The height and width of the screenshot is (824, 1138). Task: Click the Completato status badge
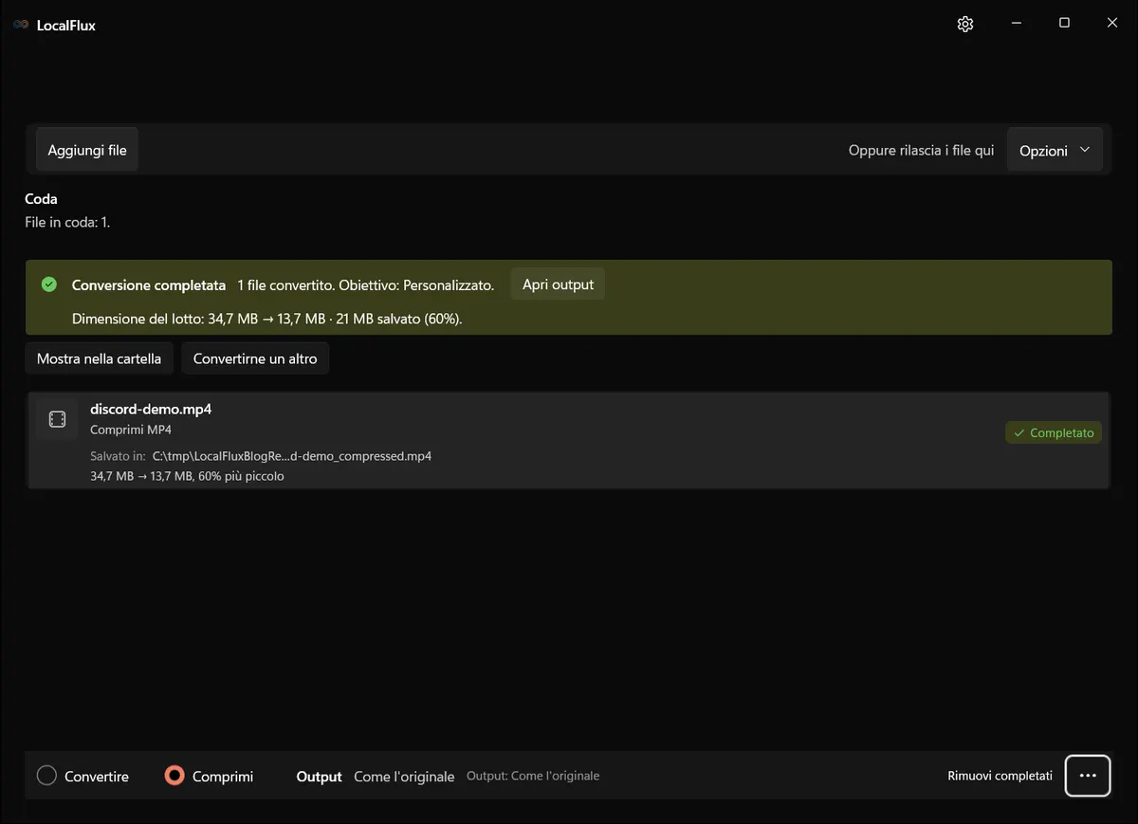pyautogui.click(x=1054, y=432)
